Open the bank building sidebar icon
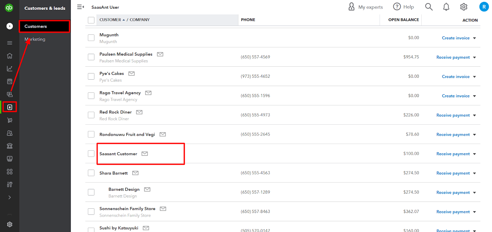The image size is (492, 232). click(10, 146)
